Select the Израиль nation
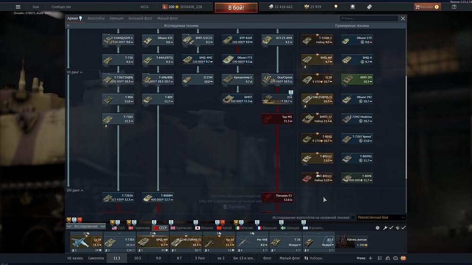472x265 pixels. click(313, 228)
